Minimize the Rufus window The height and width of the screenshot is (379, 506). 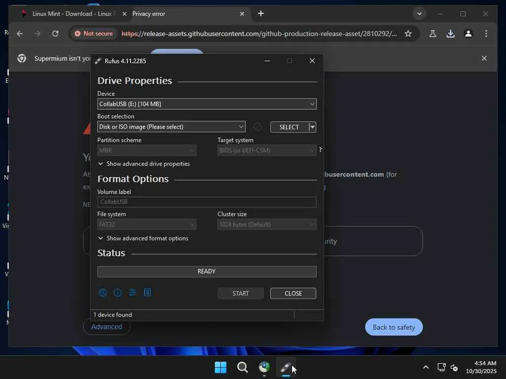(267, 61)
